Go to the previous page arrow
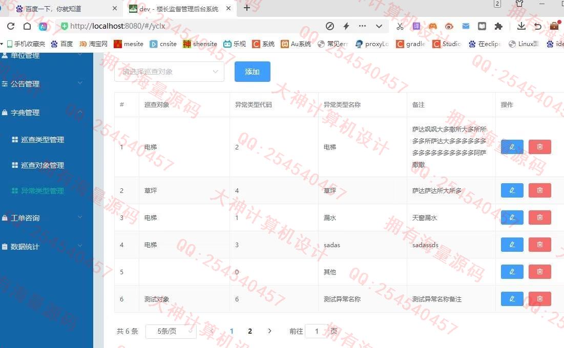The image size is (564, 348). coord(212,331)
